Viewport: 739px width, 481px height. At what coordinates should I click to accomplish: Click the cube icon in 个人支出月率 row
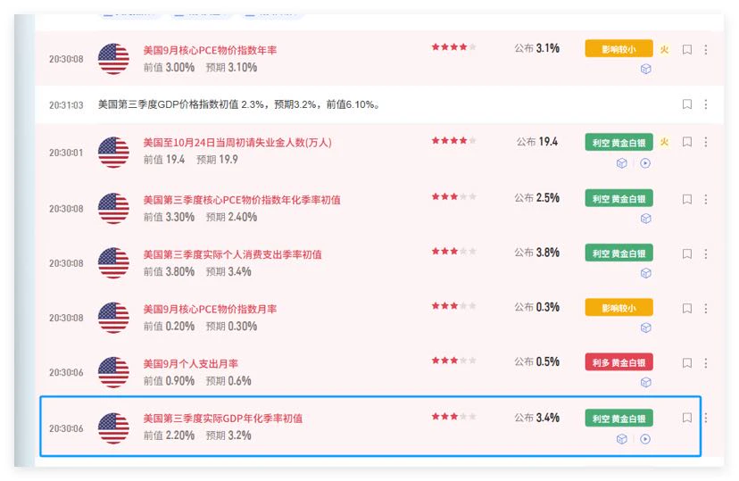point(645,383)
